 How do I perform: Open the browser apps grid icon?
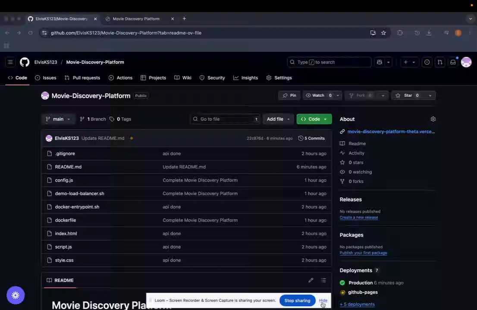pos(6,46)
